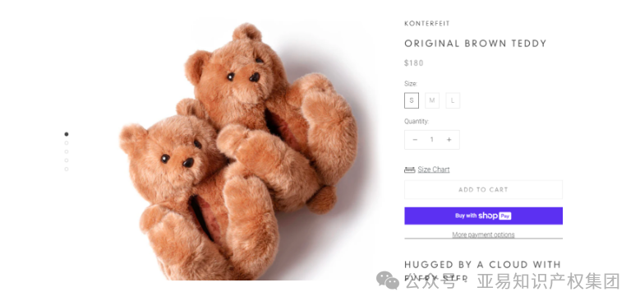
Task: Select the first filled carousel dot
Action: click(67, 134)
